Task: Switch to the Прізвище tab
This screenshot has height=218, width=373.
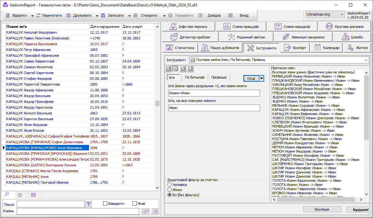Action: 219,77
